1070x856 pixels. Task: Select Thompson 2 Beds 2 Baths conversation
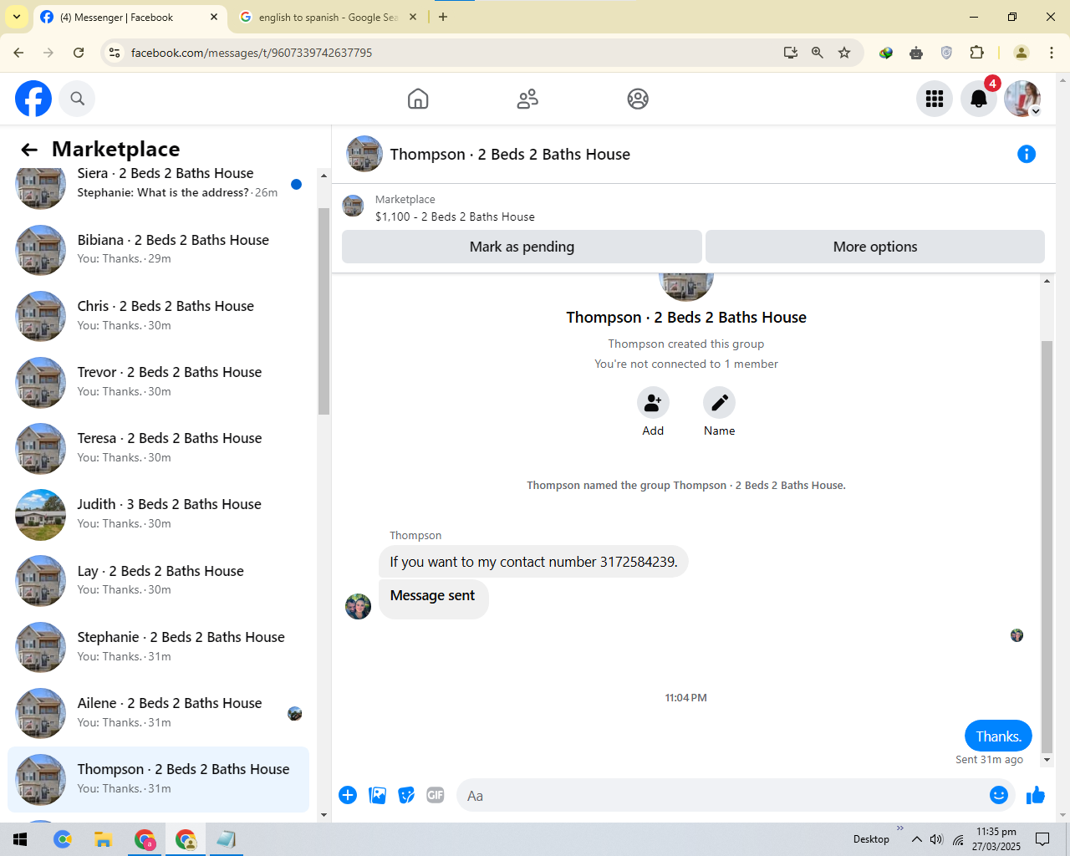(159, 779)
